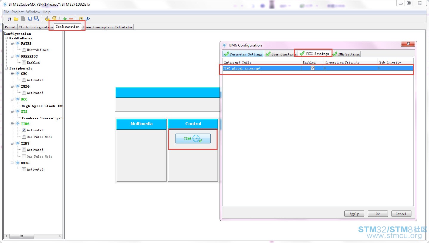Collapse the RCC tree node
This screenshot has height=243, width=429.
(13, 99)
